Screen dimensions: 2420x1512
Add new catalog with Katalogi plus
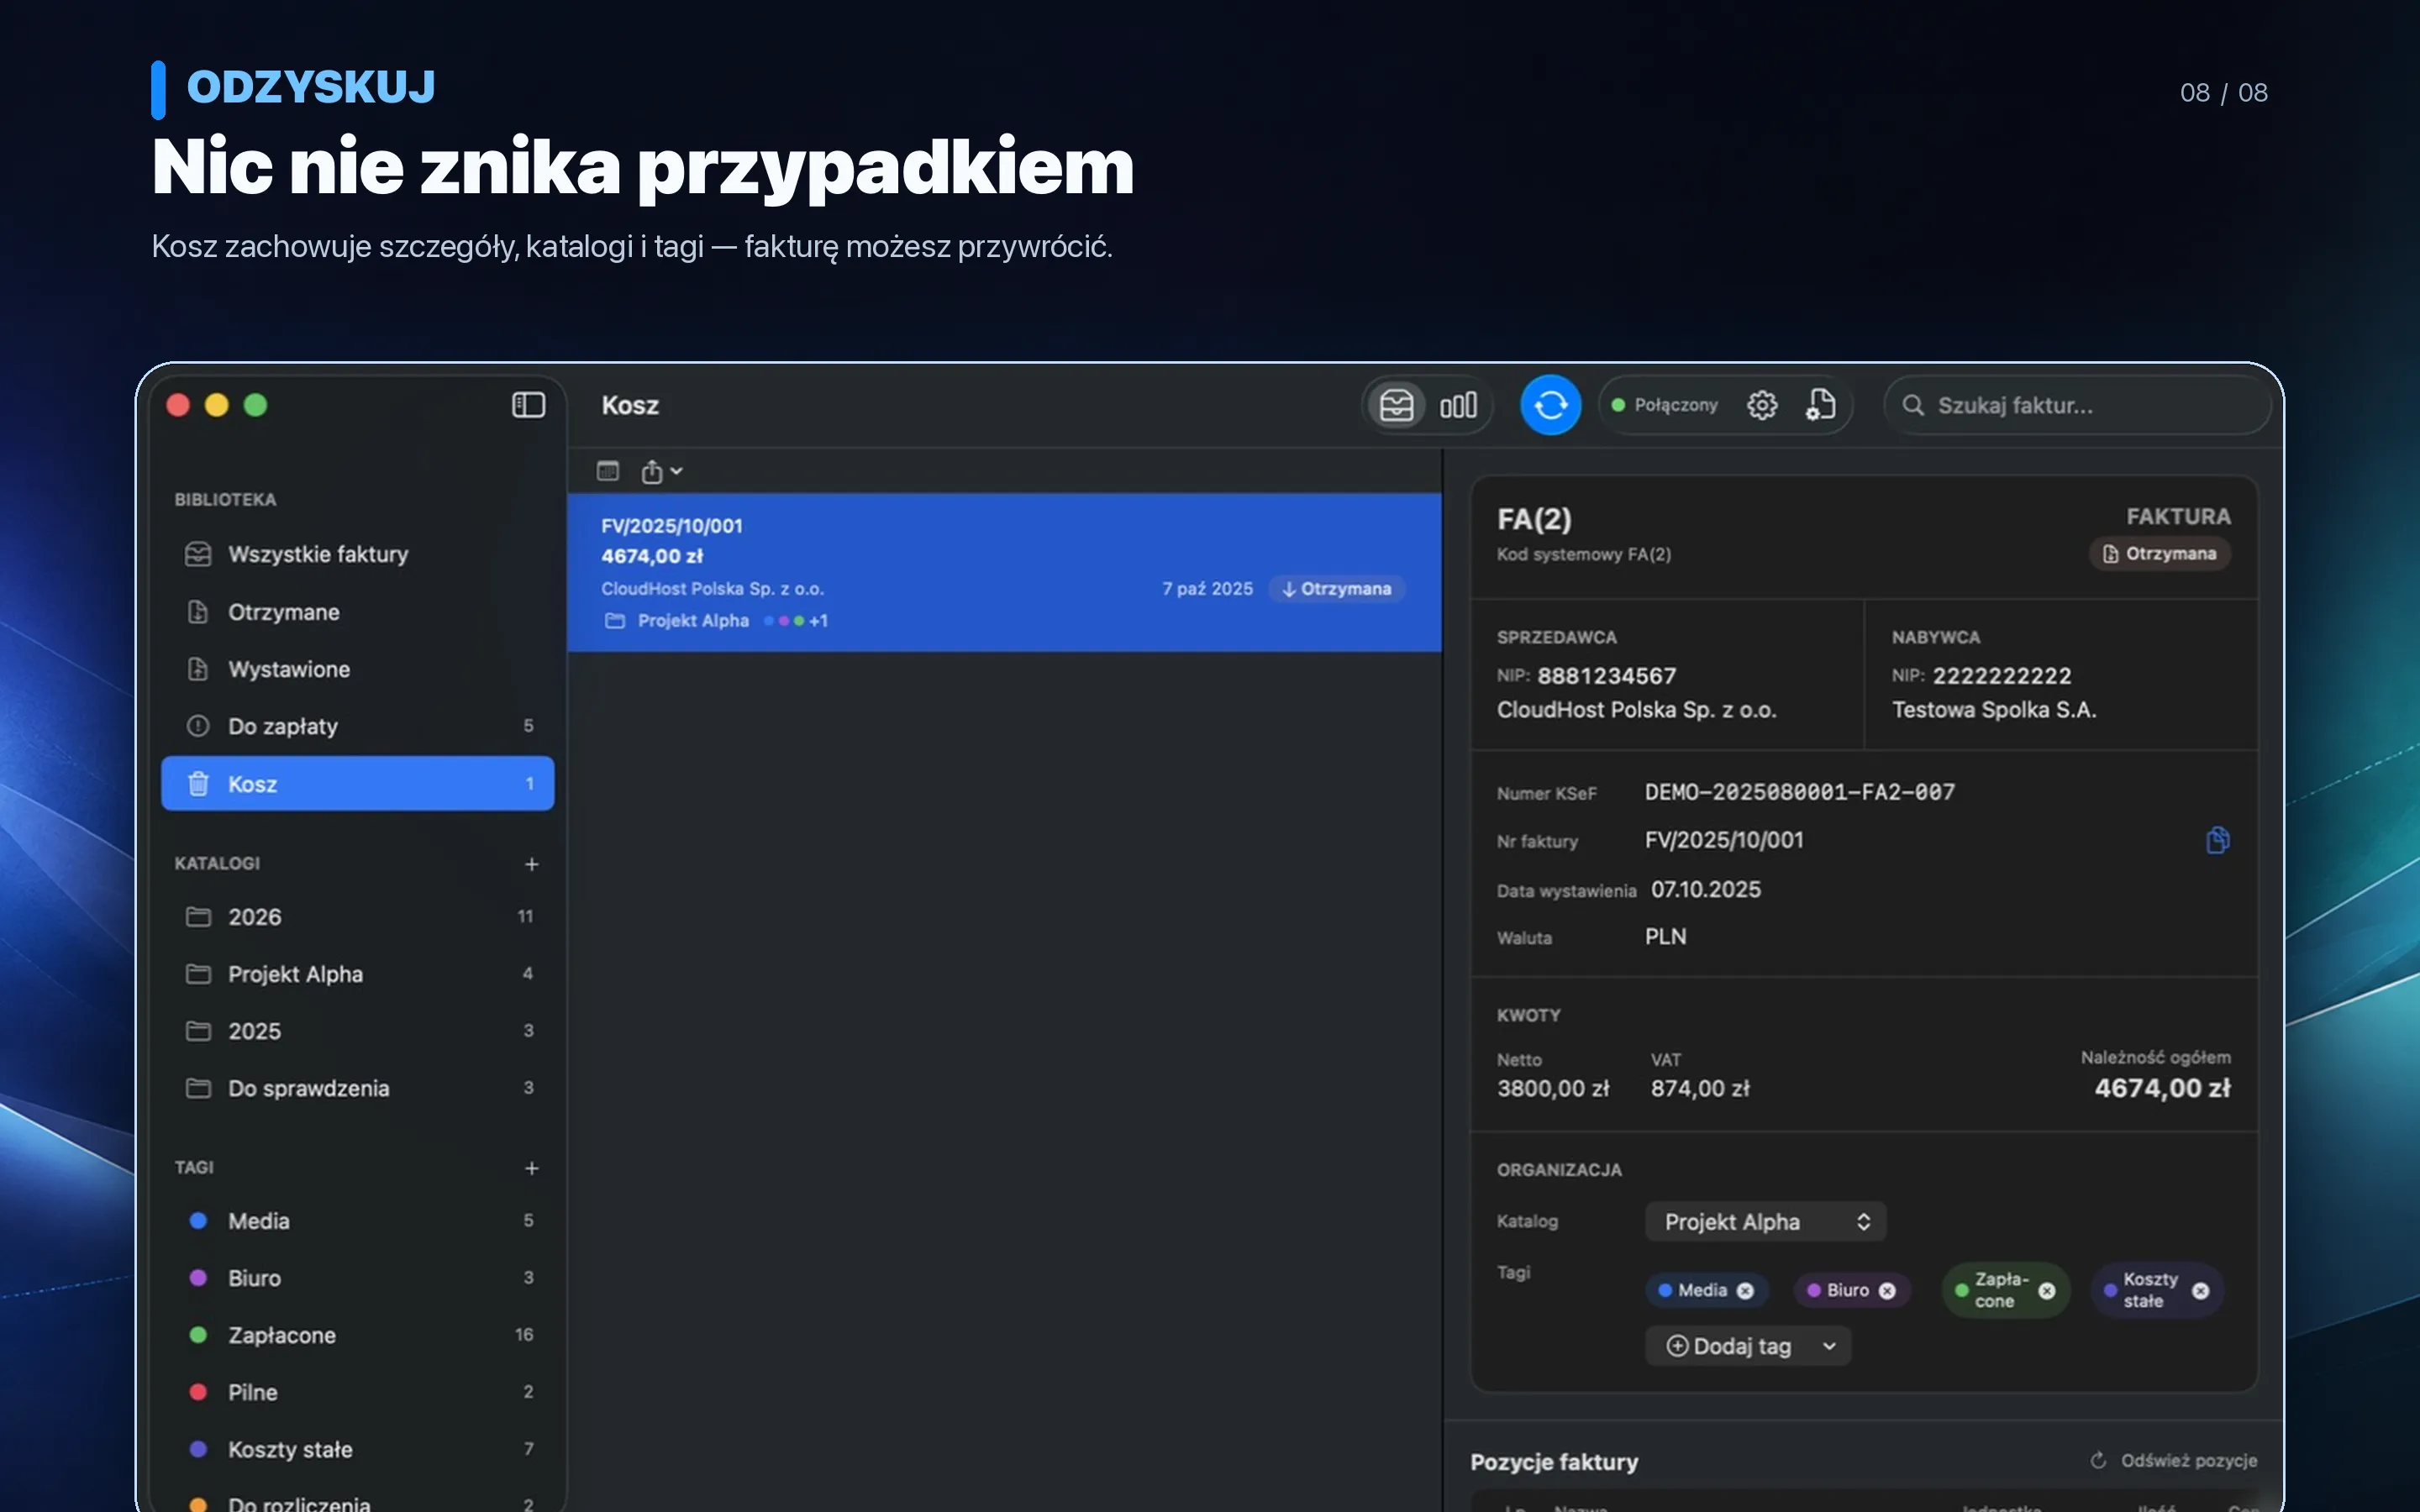pos(532,864)
